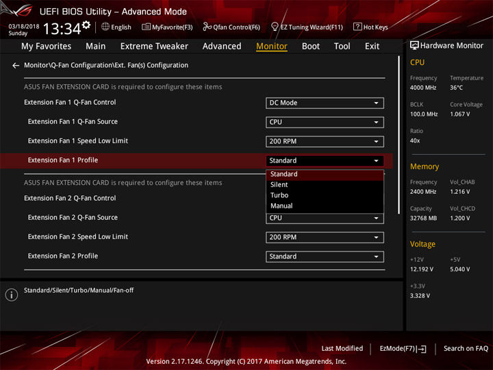Collapse Extension Fan 1 Profile dropdown
The height and width of the screenshot is (370, 493).
coord(325,160)
